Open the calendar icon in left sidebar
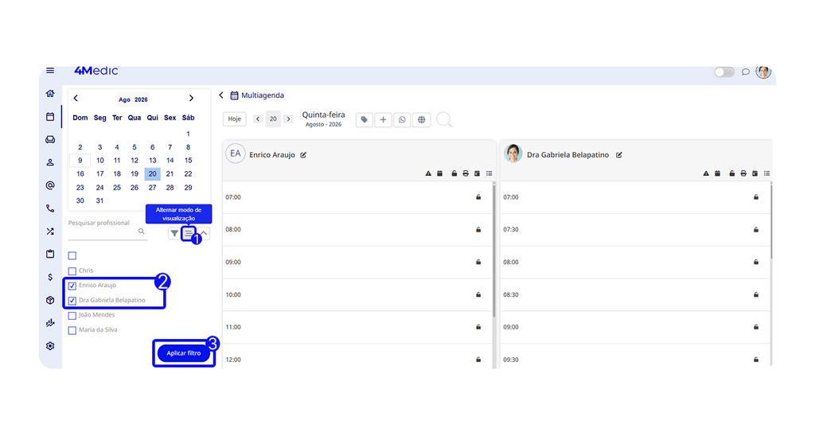 click(x=50, y=116)
